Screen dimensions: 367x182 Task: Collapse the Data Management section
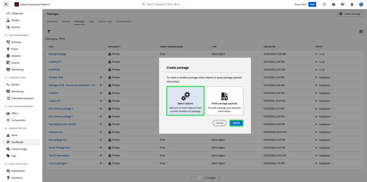[6, 35]
